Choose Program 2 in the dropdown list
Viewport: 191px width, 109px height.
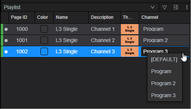tap(163, 83)
